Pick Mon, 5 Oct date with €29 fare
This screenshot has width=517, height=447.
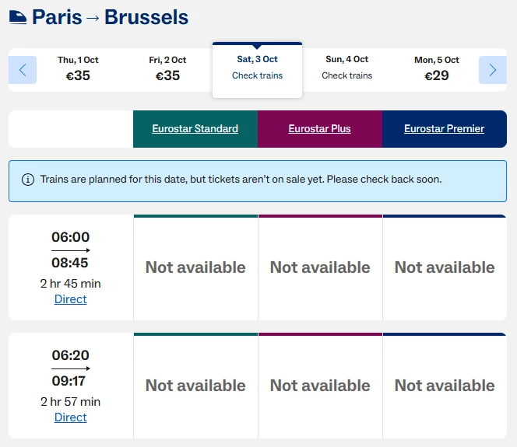point(437,69)
